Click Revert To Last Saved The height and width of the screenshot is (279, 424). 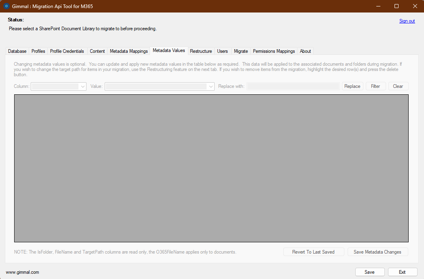pos(314,252)
